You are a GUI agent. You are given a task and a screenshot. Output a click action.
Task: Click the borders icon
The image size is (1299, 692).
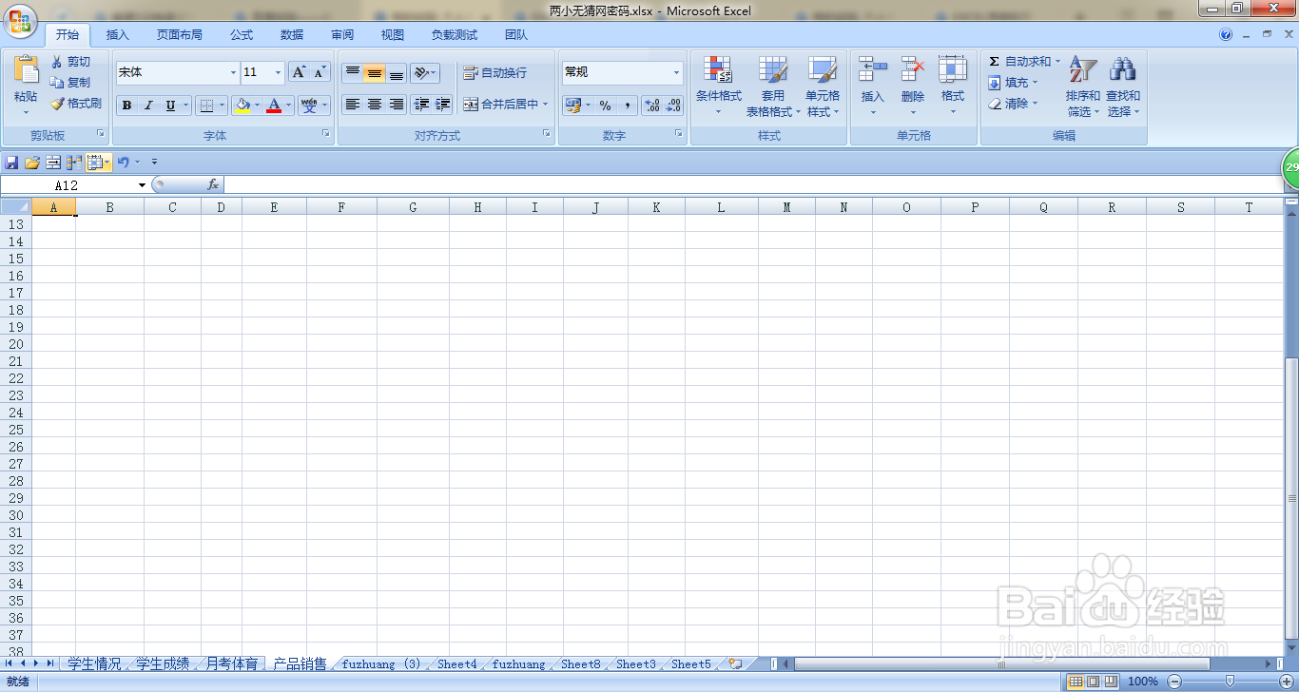click(206, 106)
